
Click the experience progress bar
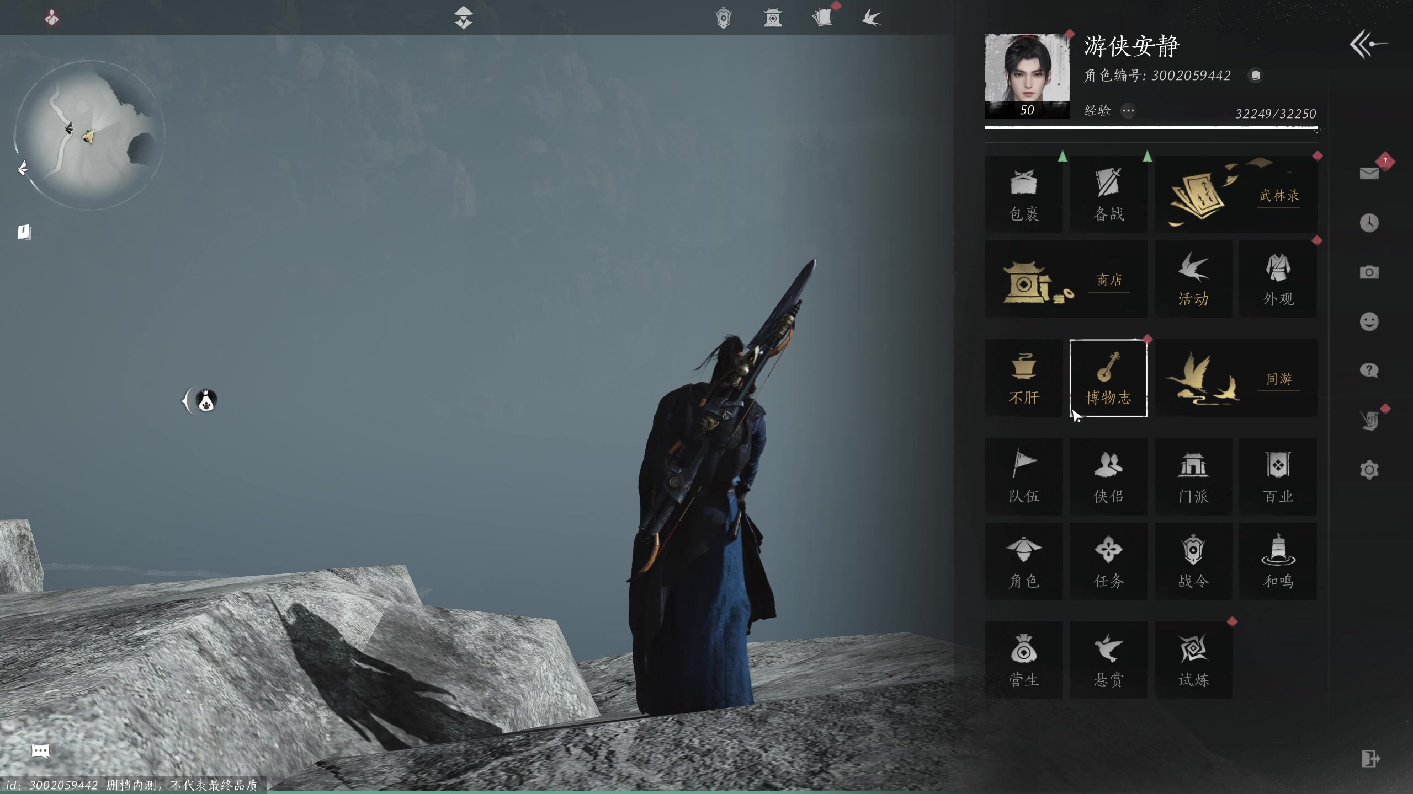tap(1151, 127)
